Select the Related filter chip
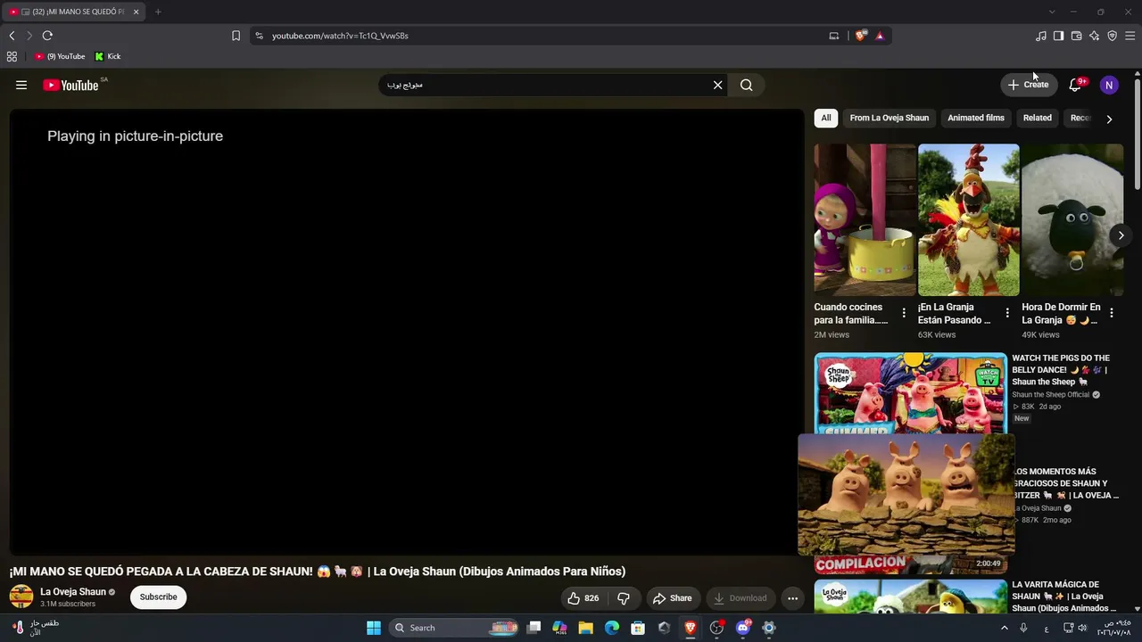The image size is (1142, 642). (x=1038, y=118)
